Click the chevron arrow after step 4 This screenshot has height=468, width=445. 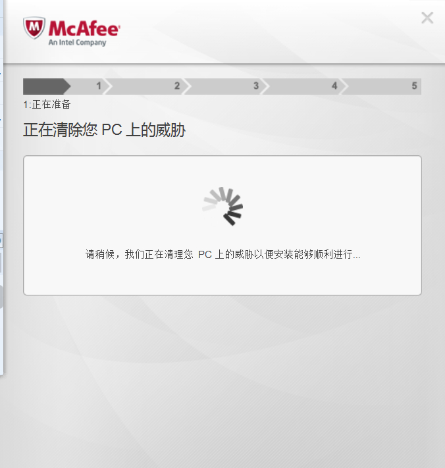click(344, 86)
